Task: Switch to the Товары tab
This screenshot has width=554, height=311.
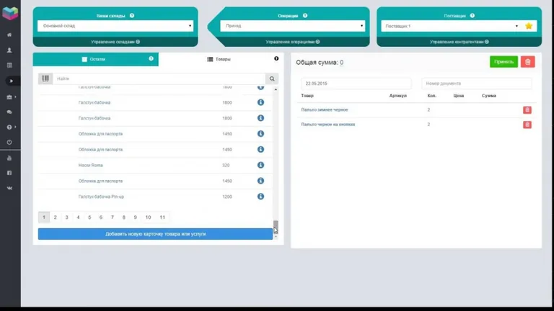Action: pyautogui.click(x=220, y=59)
